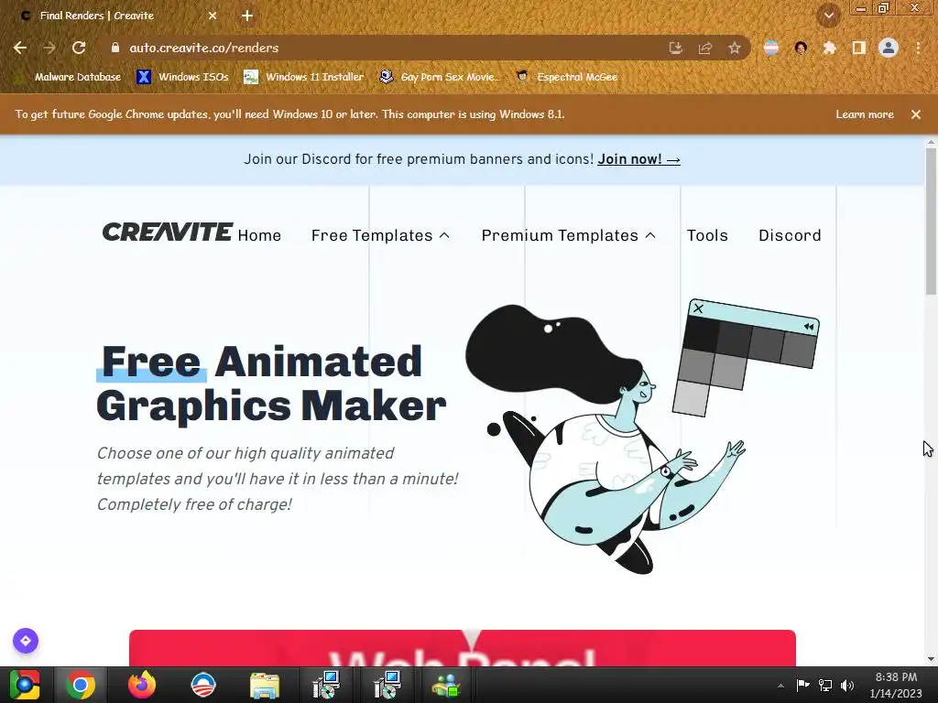This screenshot has height=703, width=938.
Task: Click the share page icon in address bar
Action: coord(705,48)
